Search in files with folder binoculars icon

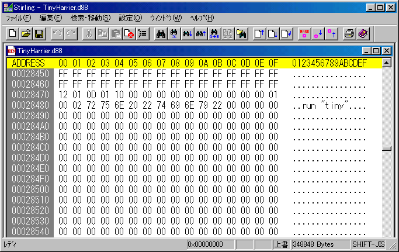click(x=241, y=34)
